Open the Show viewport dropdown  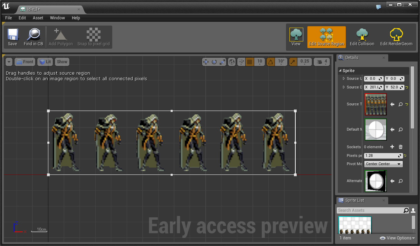62,61
